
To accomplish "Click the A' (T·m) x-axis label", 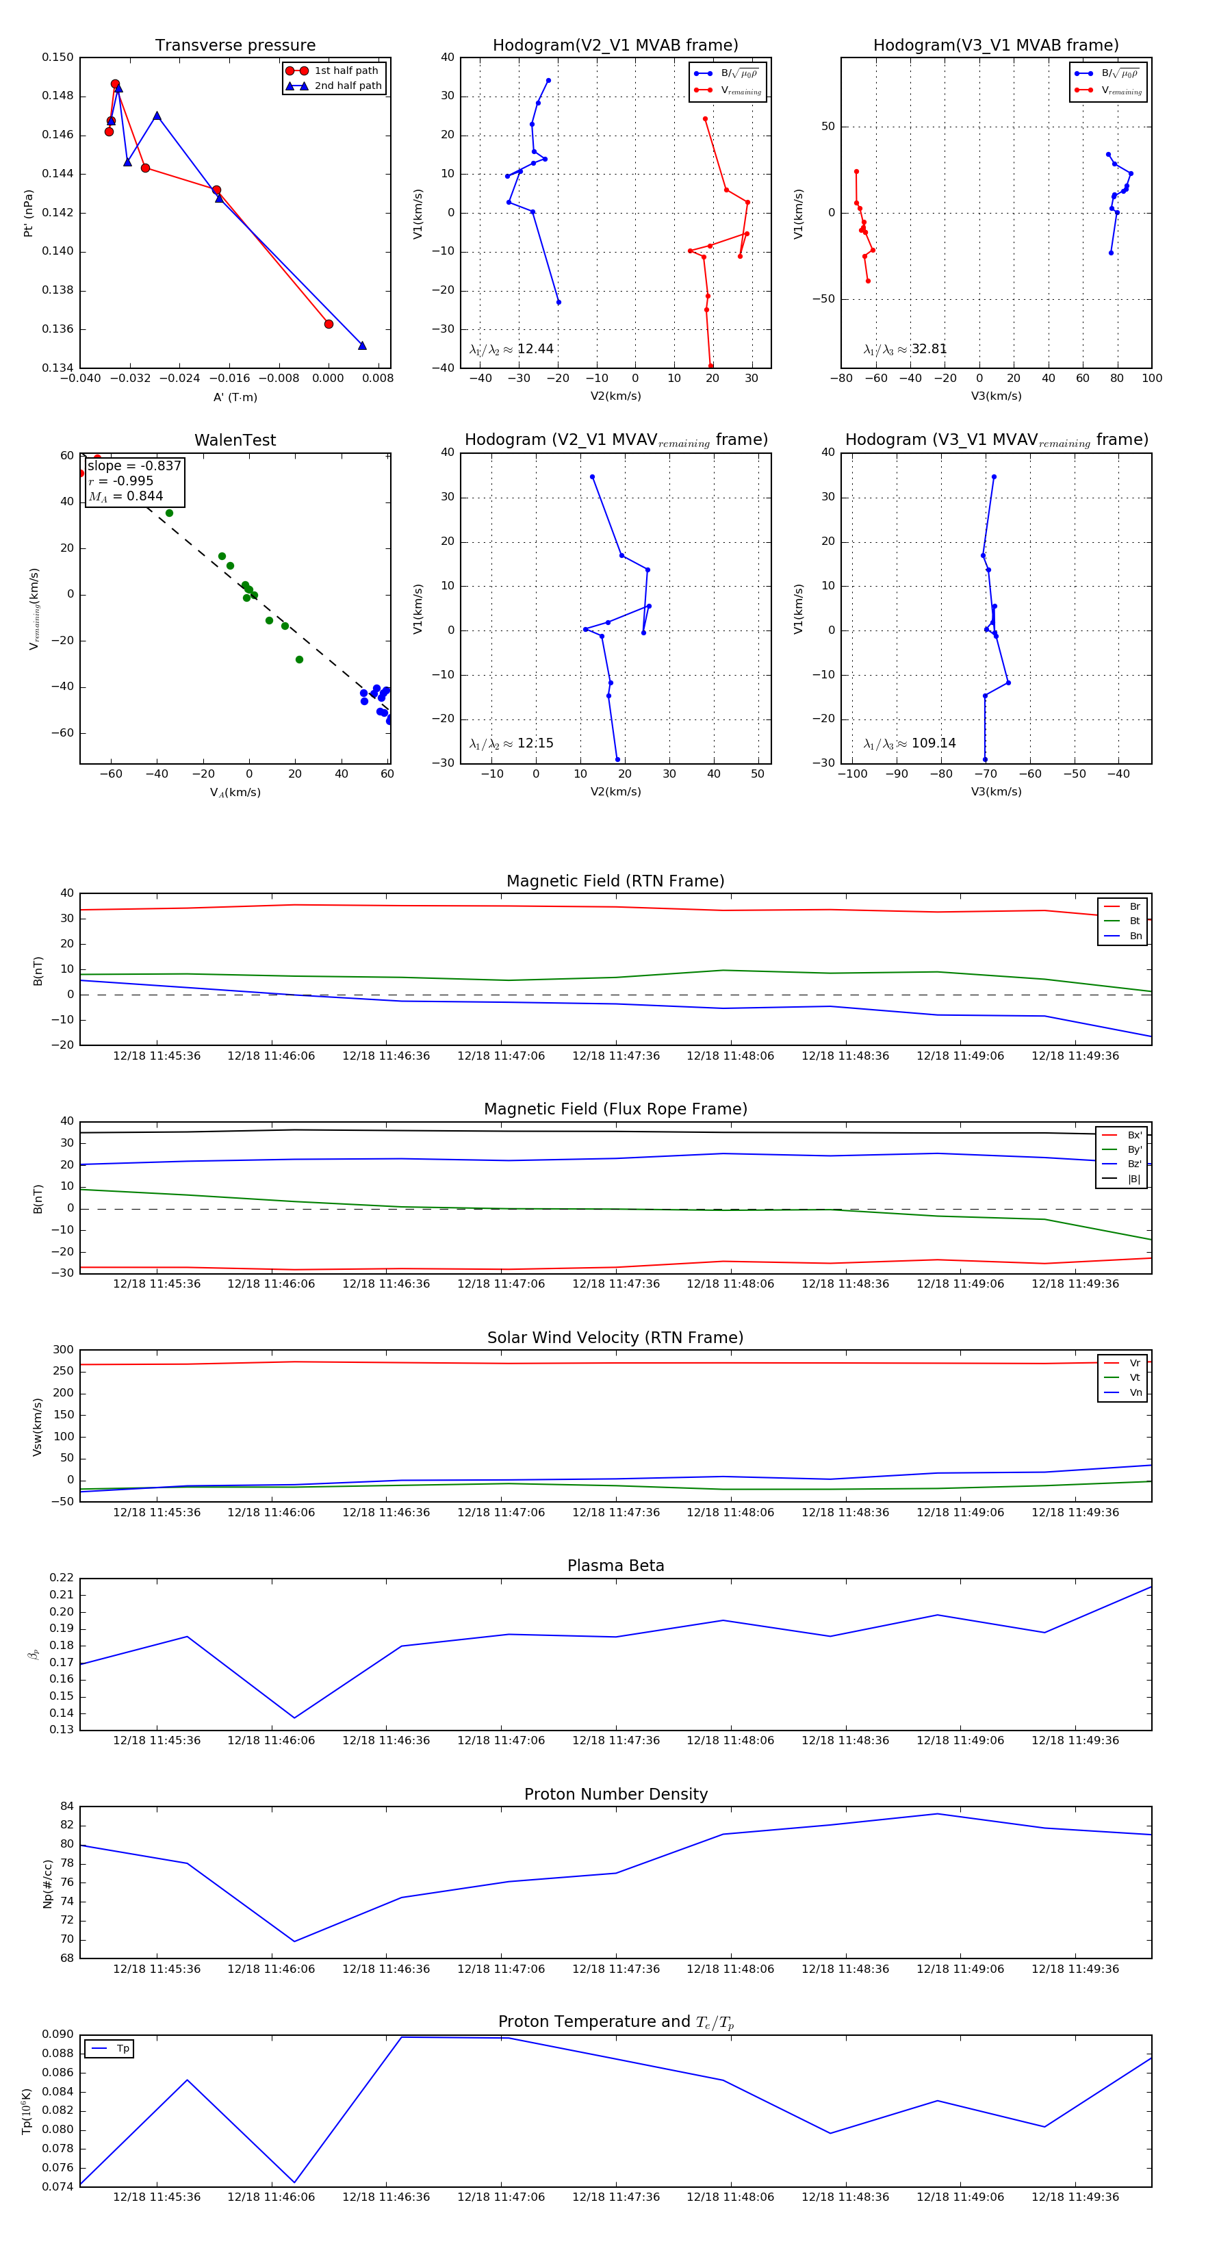I will pyautogui.click(x=235, y=397).
